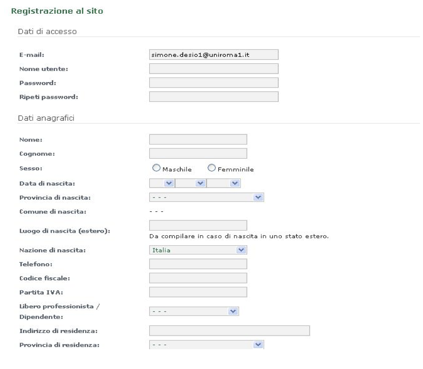Click the Nome text field
This screenshot has height=369, width=423.
tap(198, 139)
